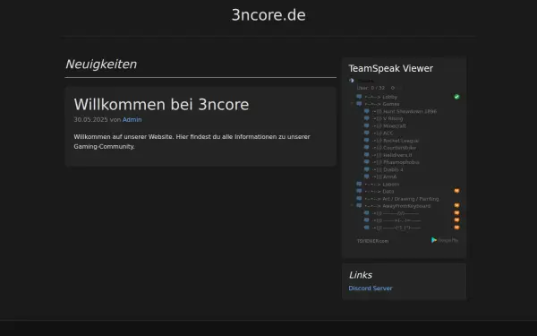Click the Google Play logo icon
537x336 pixels.
434,240
